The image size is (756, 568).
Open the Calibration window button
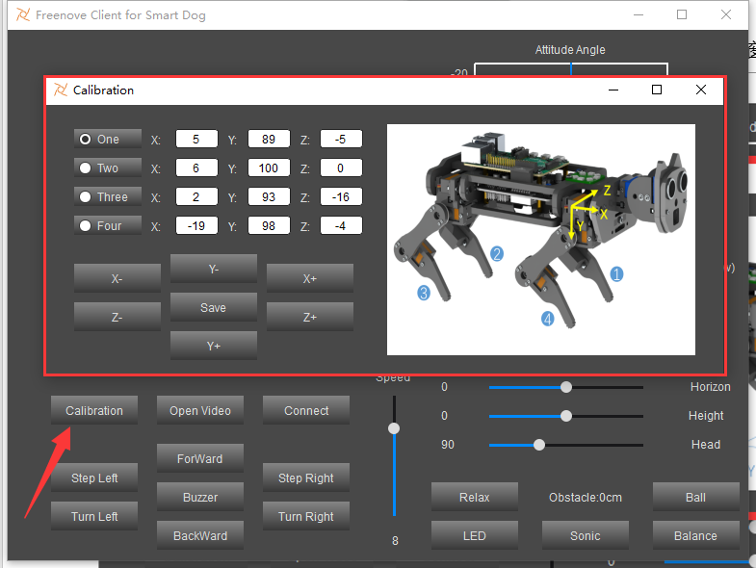[x=94, y=410]
